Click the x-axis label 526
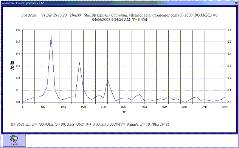239x148 pixels. [x=43, y=107]
